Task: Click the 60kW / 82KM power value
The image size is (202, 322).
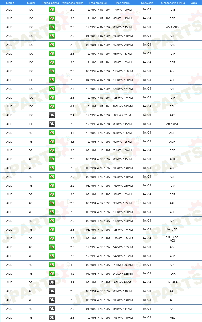Action: pyautogui.click(x=123, y=115)
